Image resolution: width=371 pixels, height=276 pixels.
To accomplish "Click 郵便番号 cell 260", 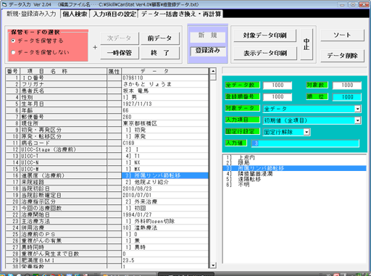I will 165,117.
